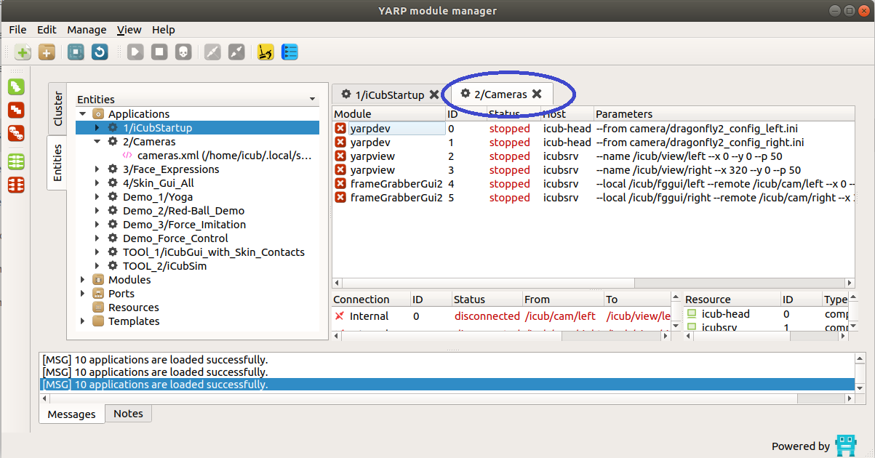Viewport: 875px width, 458px height.
Task: Open the Manage menu
Action: [87, 30]
